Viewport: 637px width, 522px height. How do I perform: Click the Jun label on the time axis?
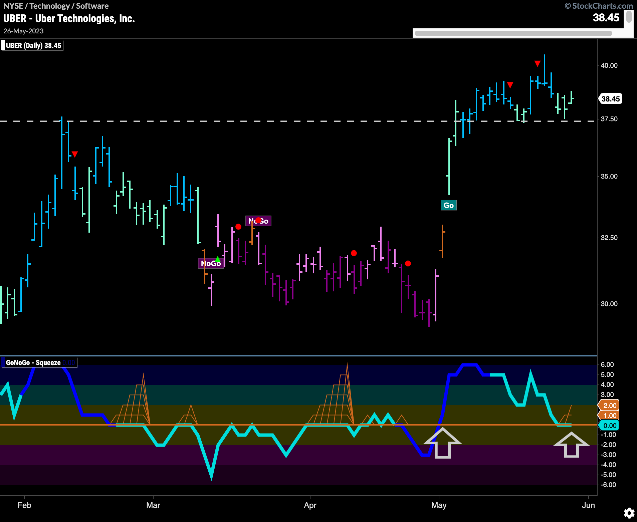click(588, 505)
